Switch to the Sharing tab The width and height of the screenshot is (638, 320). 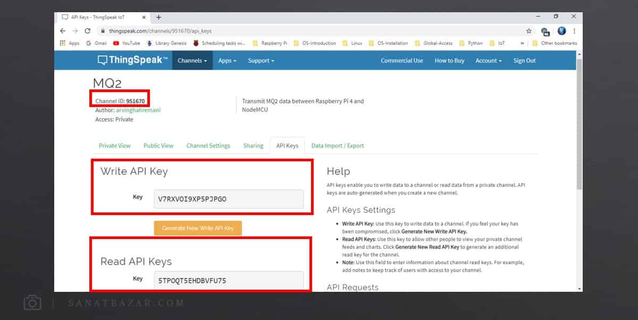pos(253,145)
